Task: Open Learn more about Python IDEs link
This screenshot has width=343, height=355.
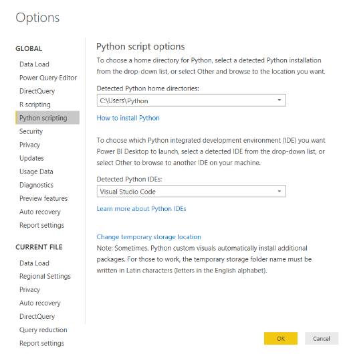Action: tap(142, 209)
